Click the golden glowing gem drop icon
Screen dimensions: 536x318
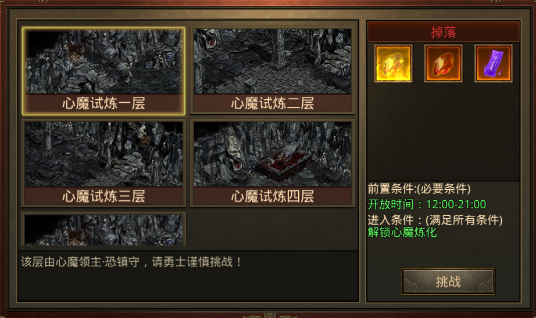point(394,63)
